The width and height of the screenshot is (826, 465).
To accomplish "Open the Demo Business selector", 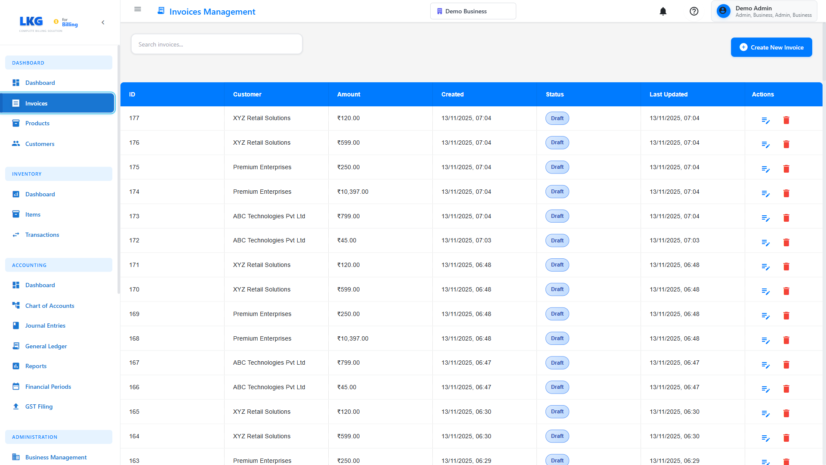I will coord(473,11).
